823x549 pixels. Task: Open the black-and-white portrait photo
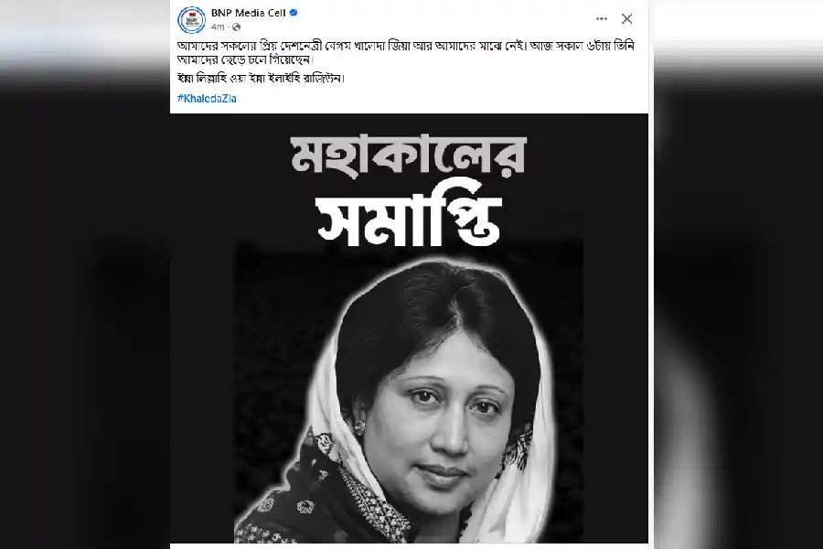click(x=409, y=391)
